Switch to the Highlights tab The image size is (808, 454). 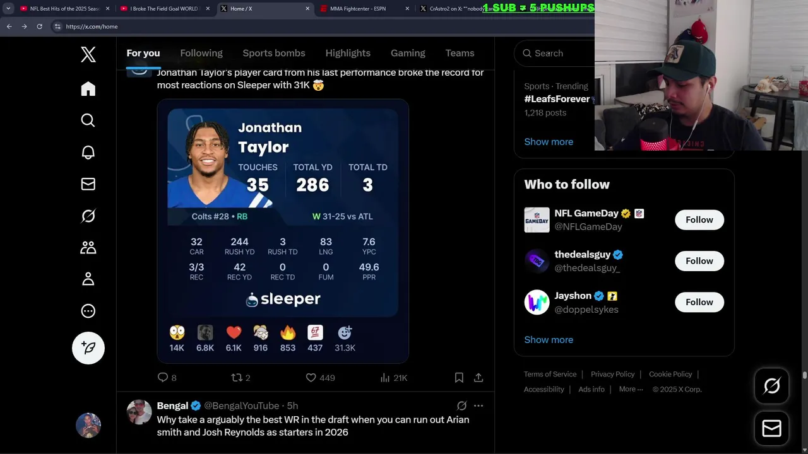tap(348, 53)
